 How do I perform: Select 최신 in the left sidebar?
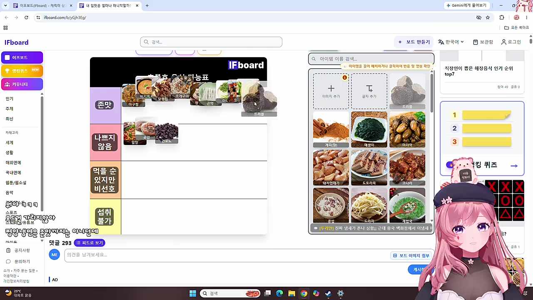[10, 119]
